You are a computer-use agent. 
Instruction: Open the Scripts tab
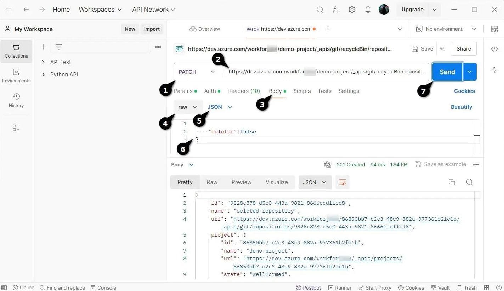302,91
